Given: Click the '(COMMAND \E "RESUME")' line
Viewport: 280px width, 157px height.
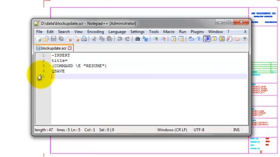Looking at the screenshot, I should pos(79,66).
